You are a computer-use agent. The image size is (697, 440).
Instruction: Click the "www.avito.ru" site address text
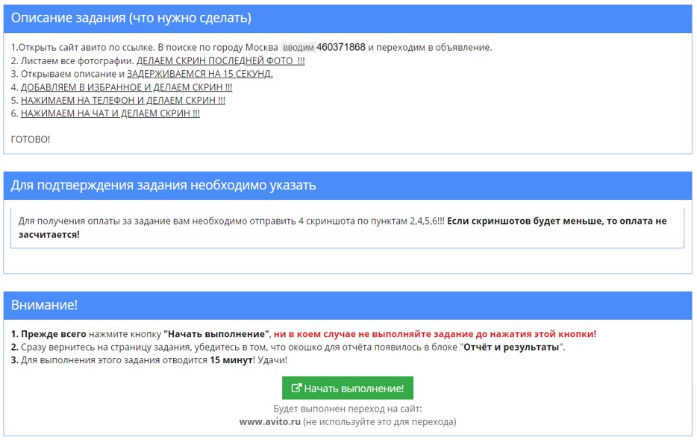click(x=270, y=421)
